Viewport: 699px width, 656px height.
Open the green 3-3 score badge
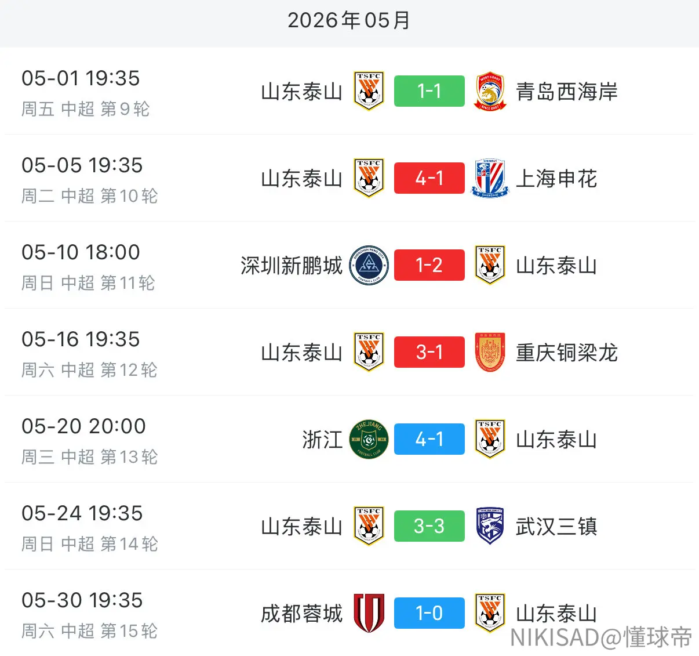click(429, 526)
